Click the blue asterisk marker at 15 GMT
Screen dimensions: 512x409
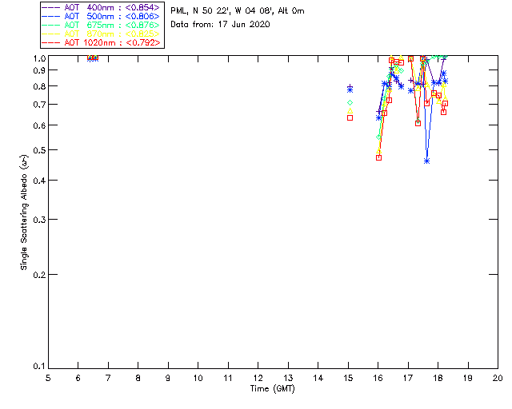[x=350, y=89]
